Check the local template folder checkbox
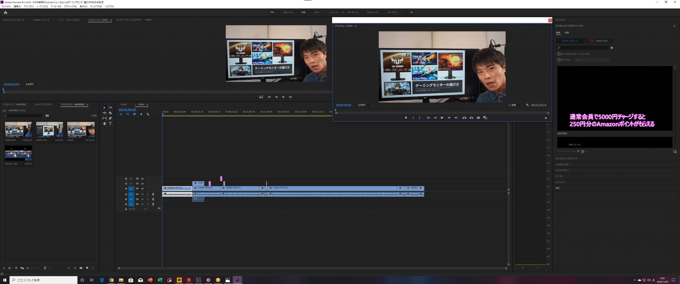Screen dimensions: 680x284 click(x=559, y=54)
